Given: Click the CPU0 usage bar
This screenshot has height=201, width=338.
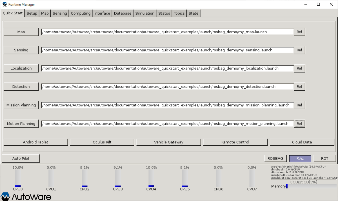Looking at the screenshot, I should pyautogui.click(x=18, y=178).
